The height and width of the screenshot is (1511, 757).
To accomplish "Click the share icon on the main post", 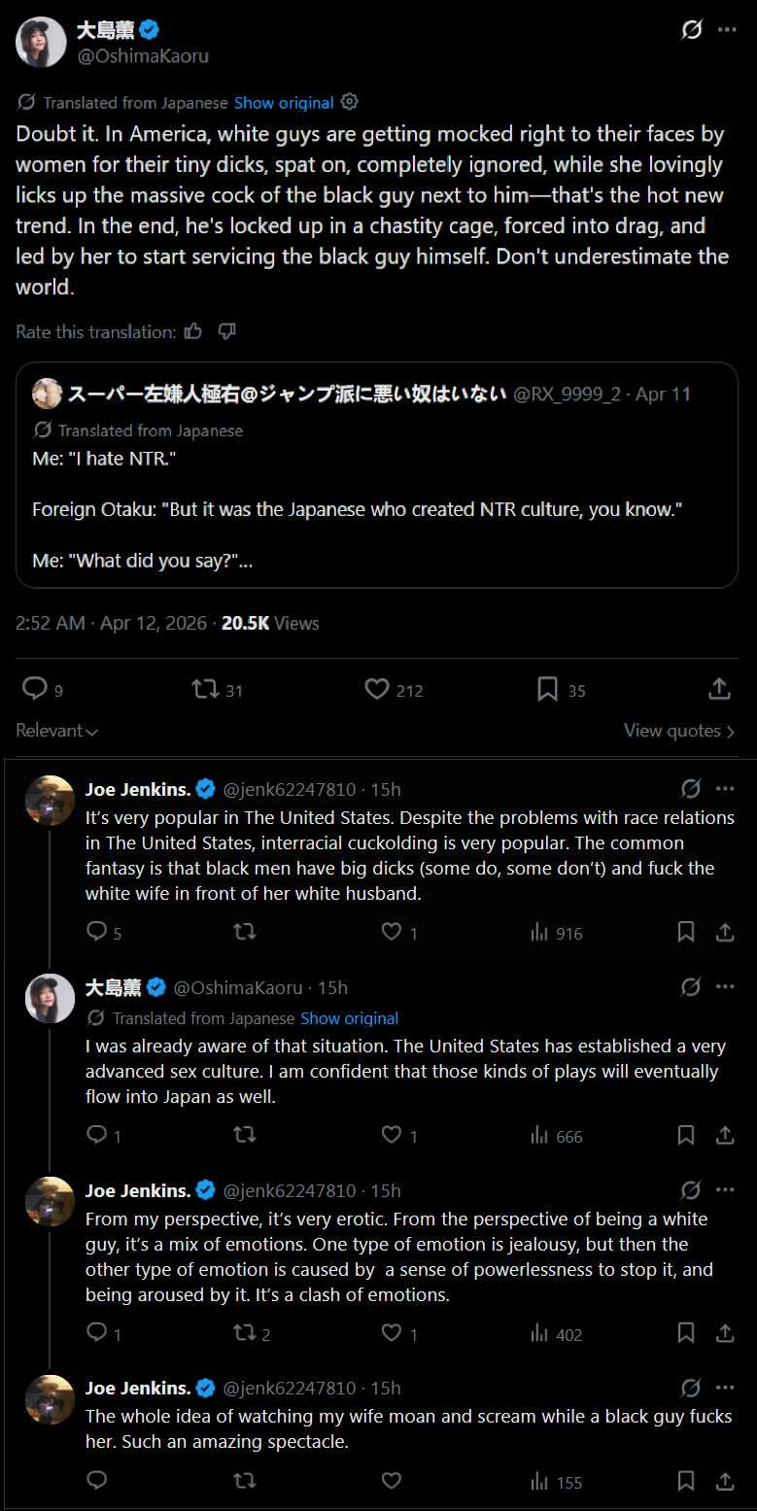I will pyautogui.click(x=719, y=689).
